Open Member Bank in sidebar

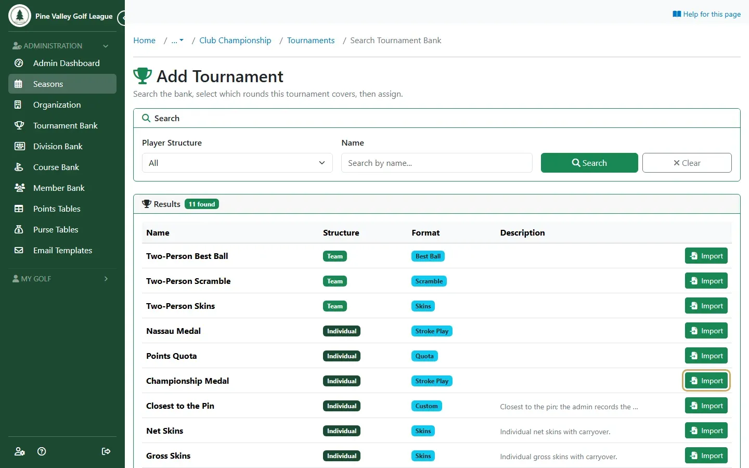point(62,188)
